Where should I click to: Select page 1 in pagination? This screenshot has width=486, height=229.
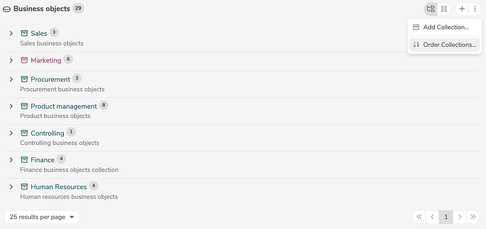[x=446, y=217]
